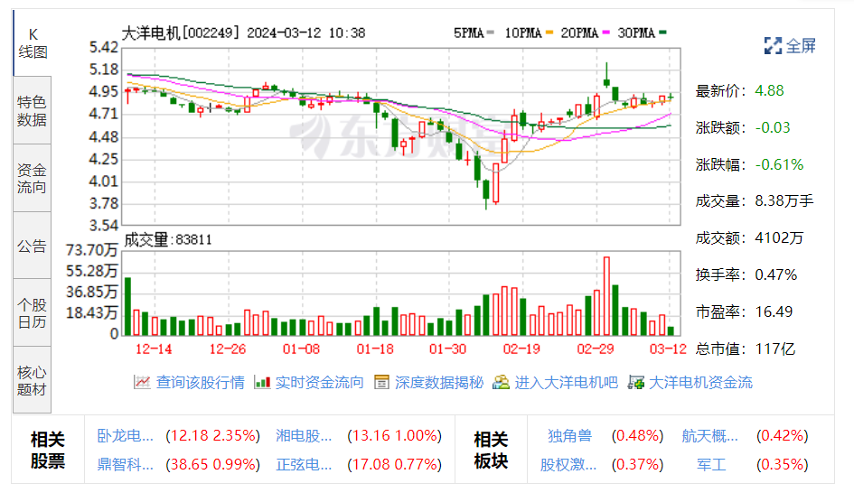Viewport: 854px width, 502px height.
Task: Click the 成交额 value 4102万
Action: [x=779, y=237]
